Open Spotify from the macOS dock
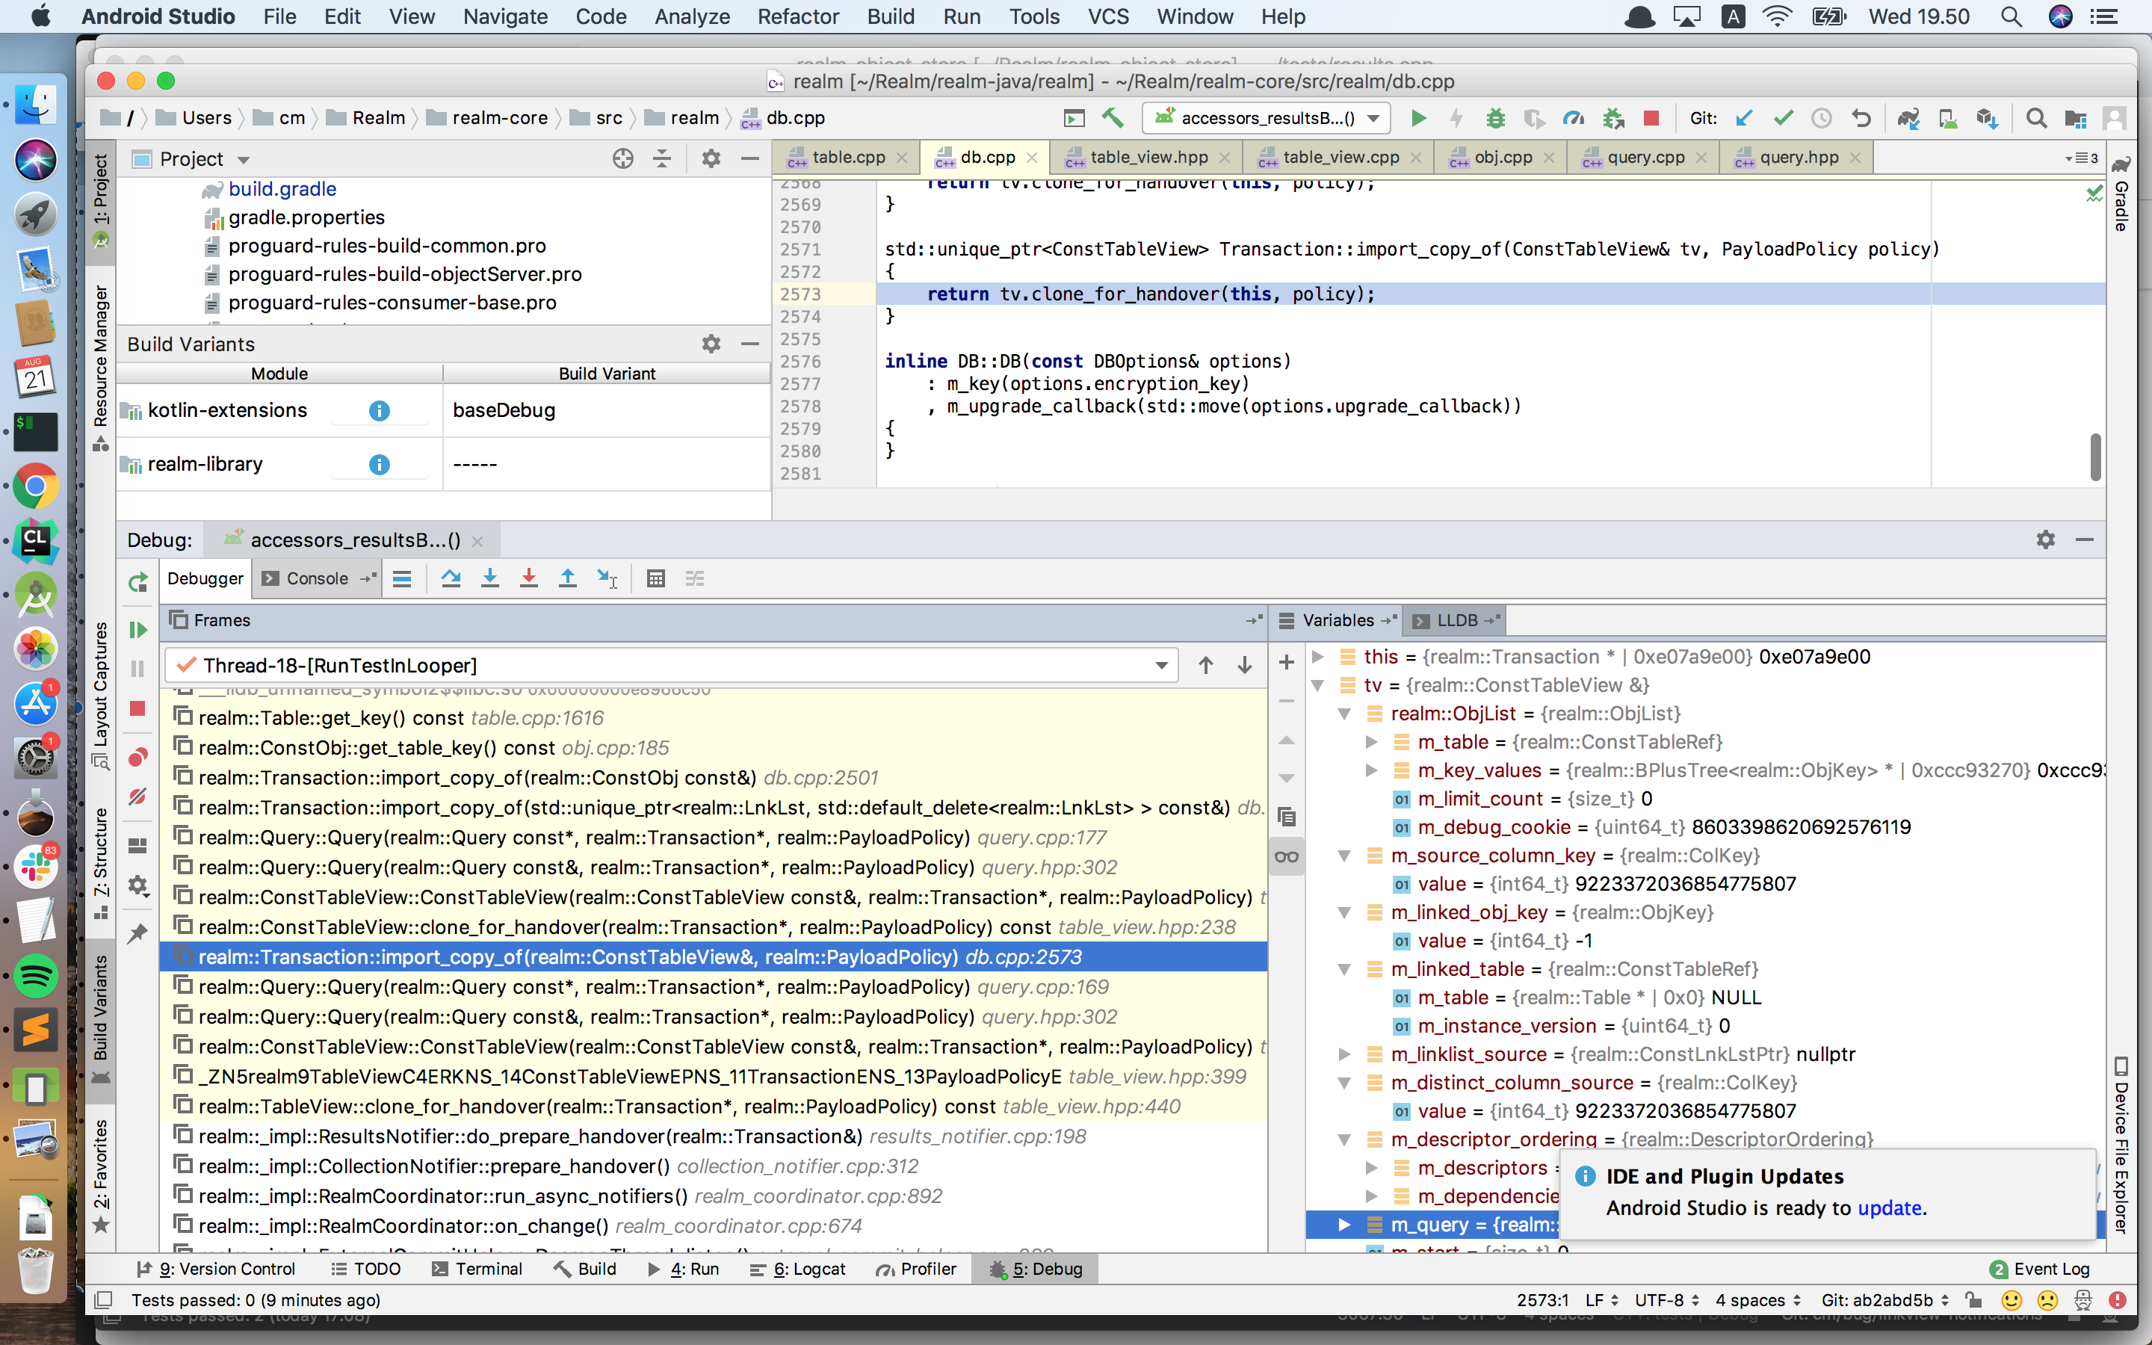Screen dimensions: 2152x1345 click(x=36, y=977)
